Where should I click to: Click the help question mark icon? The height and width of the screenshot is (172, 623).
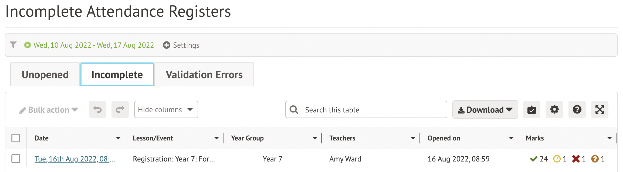pos(577,109)
